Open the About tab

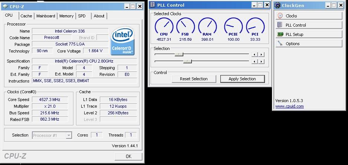click(x=99, y=16)
